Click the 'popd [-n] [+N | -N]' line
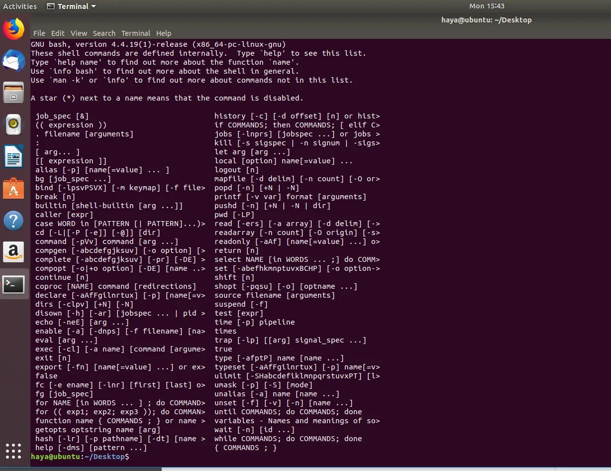Screen dimensions: 611x471 pyautogui.click(x=257, y=188)
